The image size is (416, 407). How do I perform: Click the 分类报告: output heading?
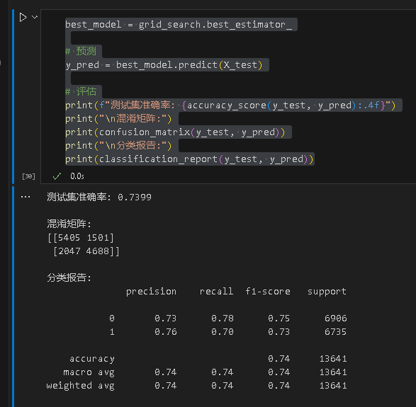point(69,278)
